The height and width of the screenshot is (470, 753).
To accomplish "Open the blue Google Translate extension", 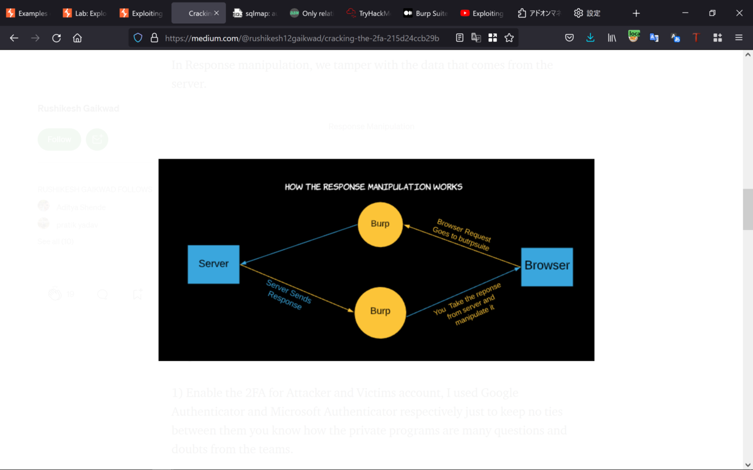I will click(654, 38).
